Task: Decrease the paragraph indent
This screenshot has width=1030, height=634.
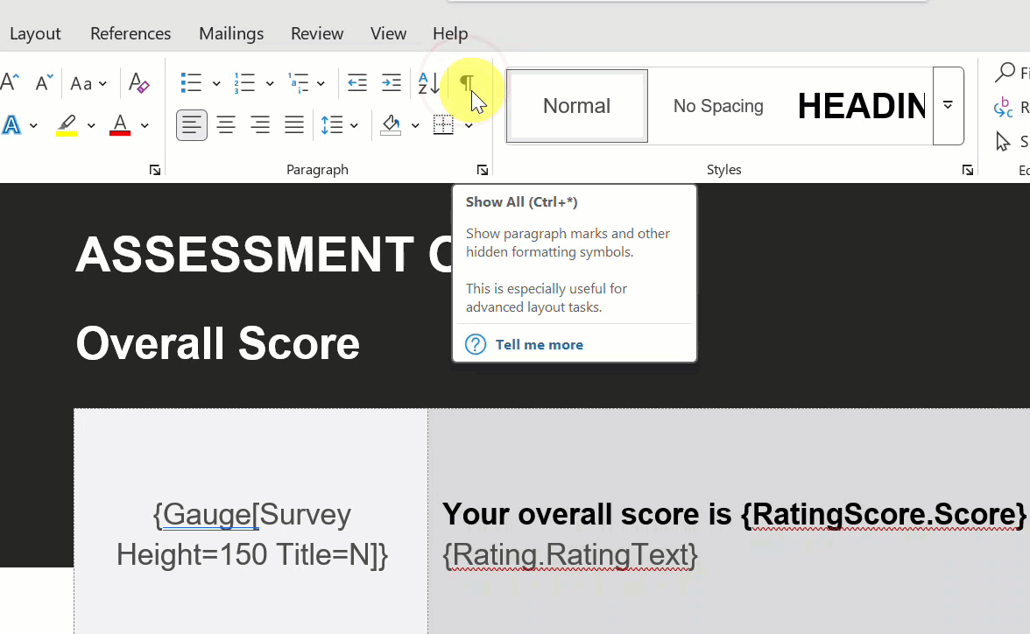Action: click(357, 84)
